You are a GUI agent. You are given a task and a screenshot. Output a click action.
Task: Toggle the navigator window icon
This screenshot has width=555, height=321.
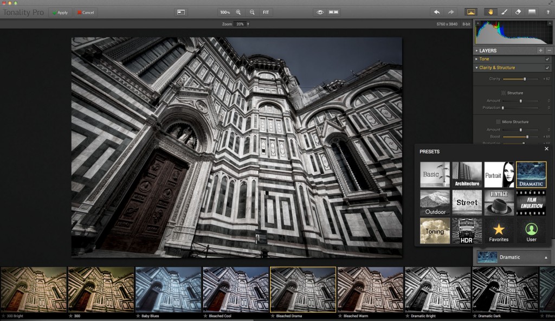(181, 12)
